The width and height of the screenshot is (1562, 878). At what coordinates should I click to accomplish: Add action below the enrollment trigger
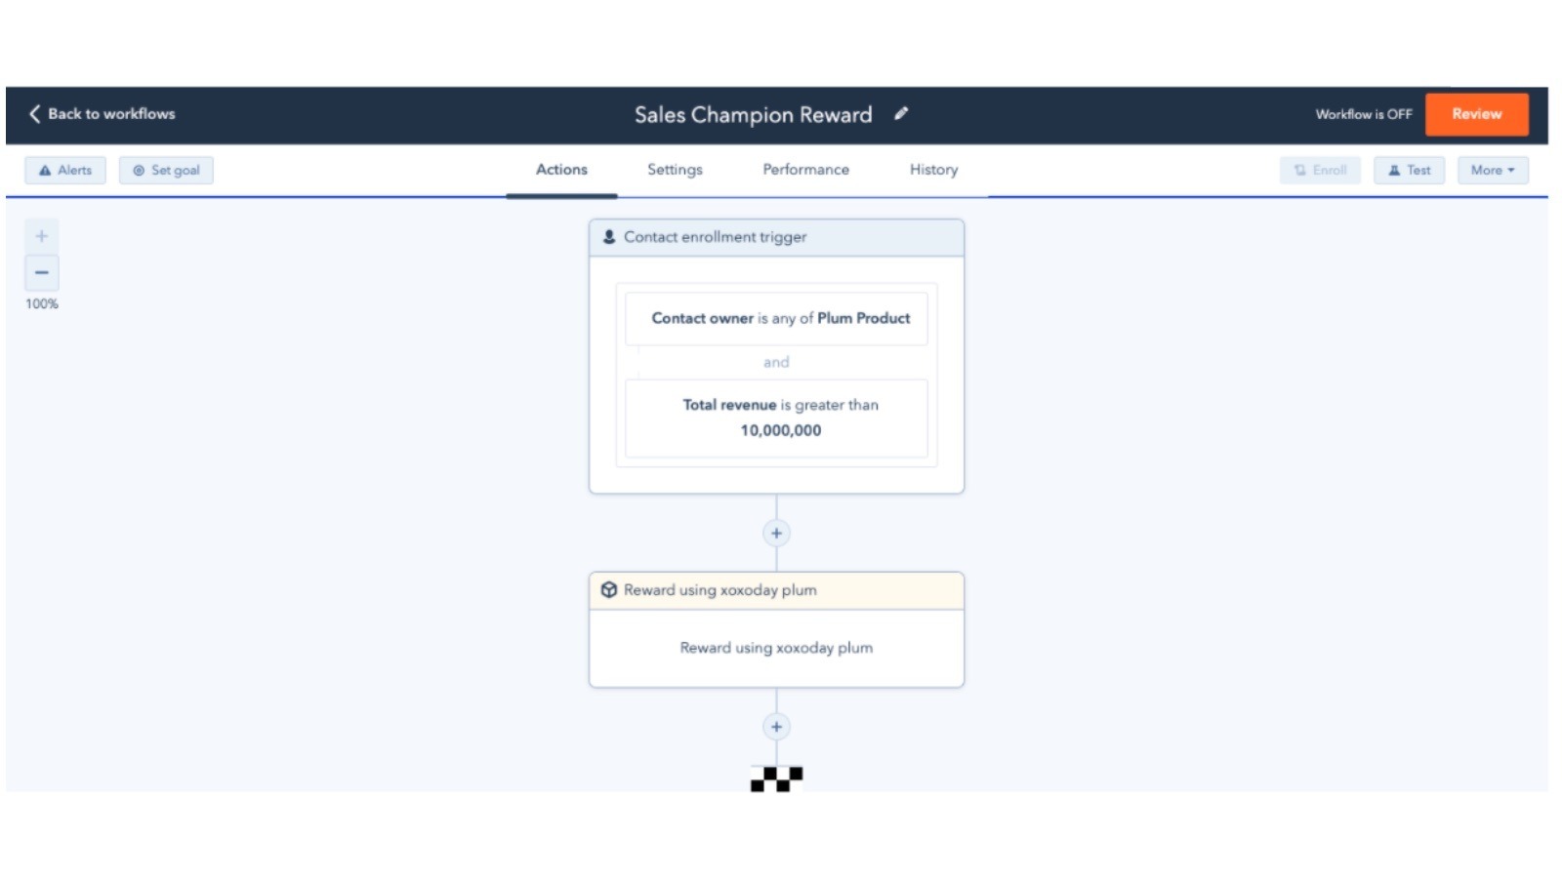[x=776, y=533]
